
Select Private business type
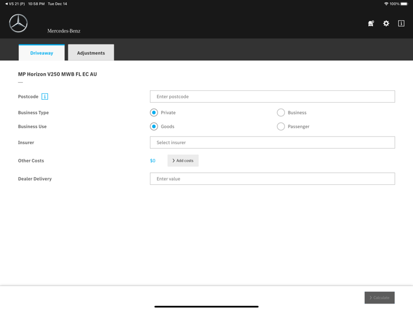coord(154,113)
